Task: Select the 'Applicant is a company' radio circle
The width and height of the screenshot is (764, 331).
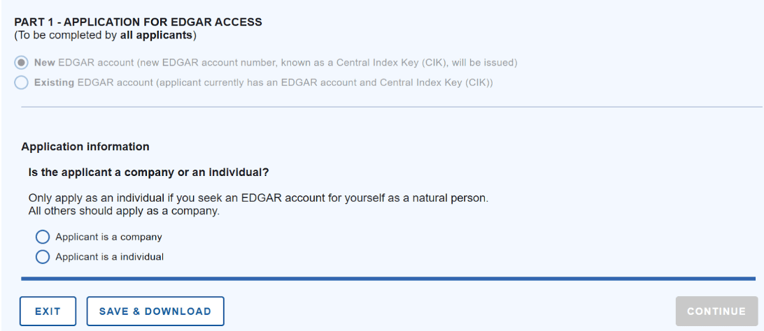Action: (43, 237)
